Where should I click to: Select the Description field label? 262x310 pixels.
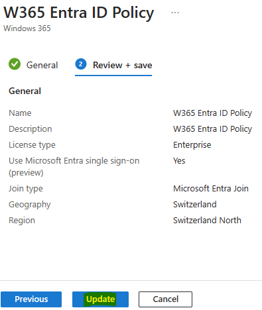pyautogui.click(x=31, y=129)
